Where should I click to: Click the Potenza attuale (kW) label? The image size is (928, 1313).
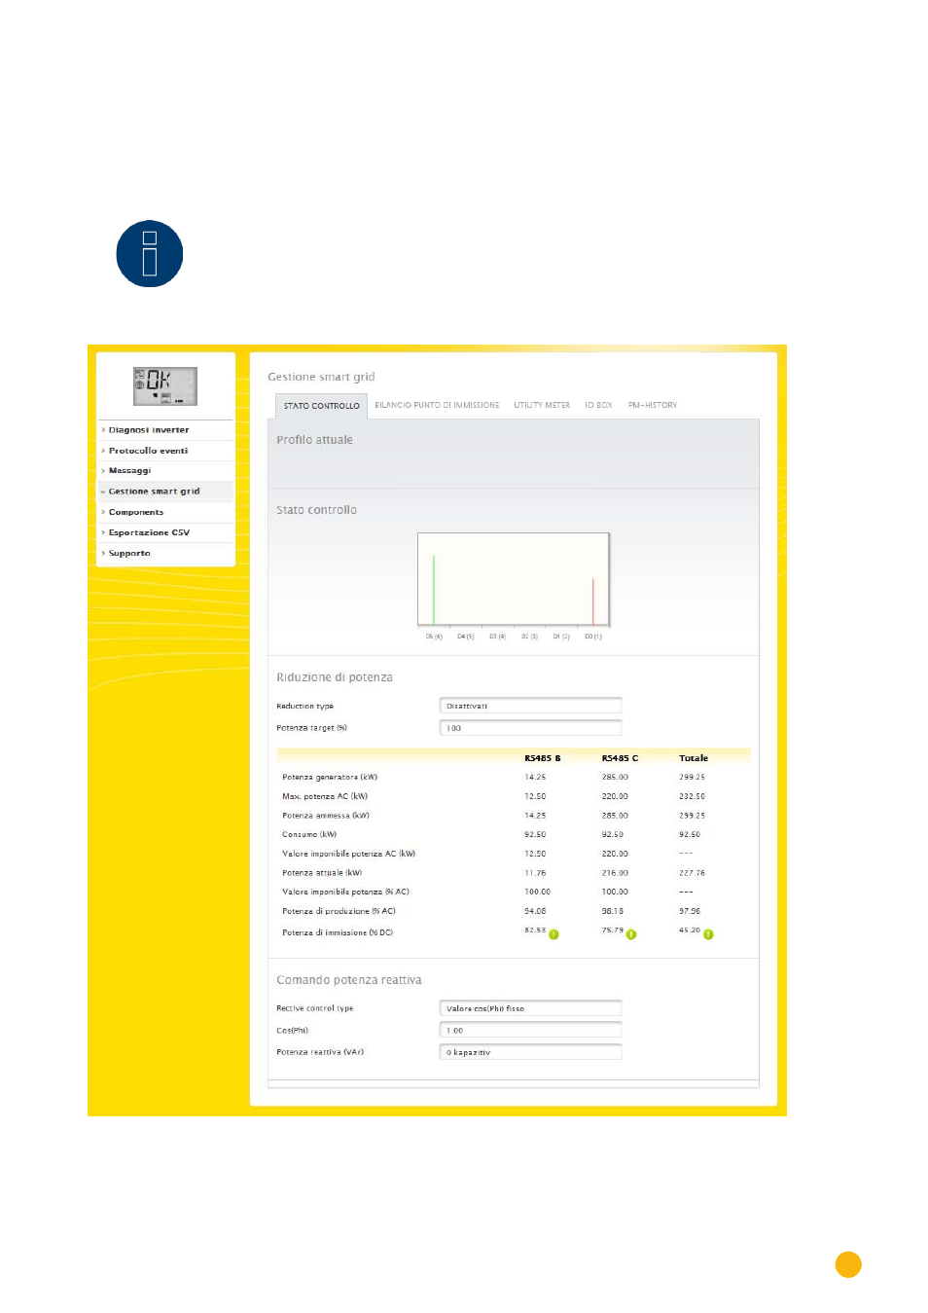tap(322, 873)
